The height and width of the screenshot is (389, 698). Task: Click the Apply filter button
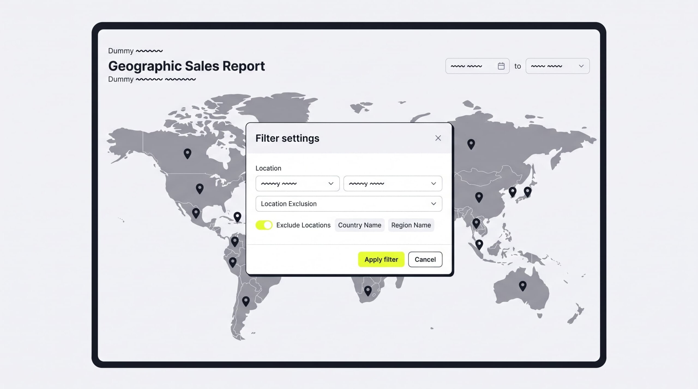tap(381, 259)
